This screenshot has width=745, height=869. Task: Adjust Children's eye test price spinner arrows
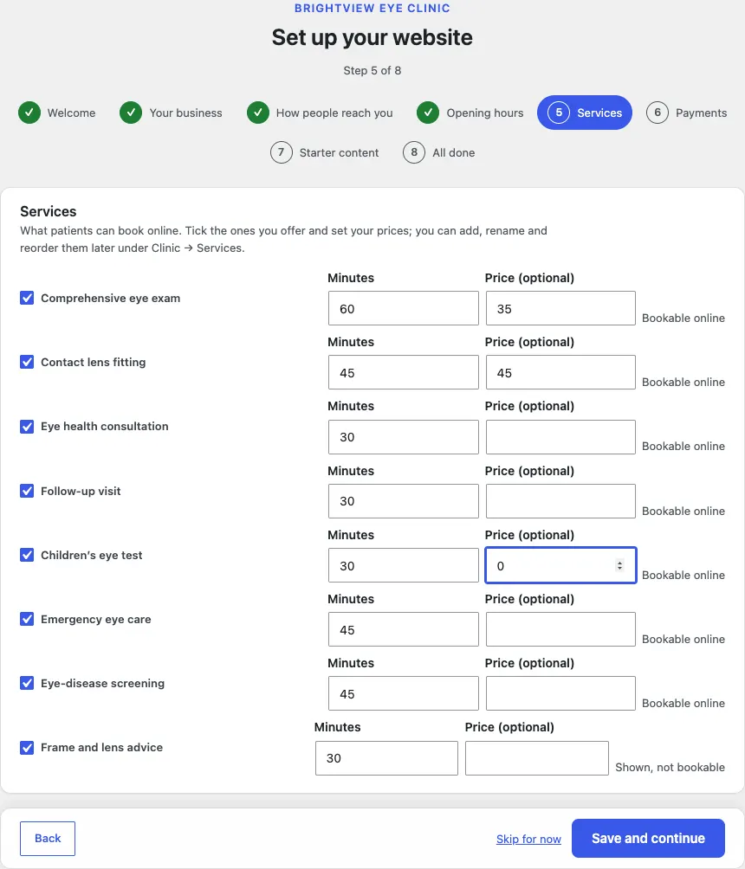[x=619, y=565]
